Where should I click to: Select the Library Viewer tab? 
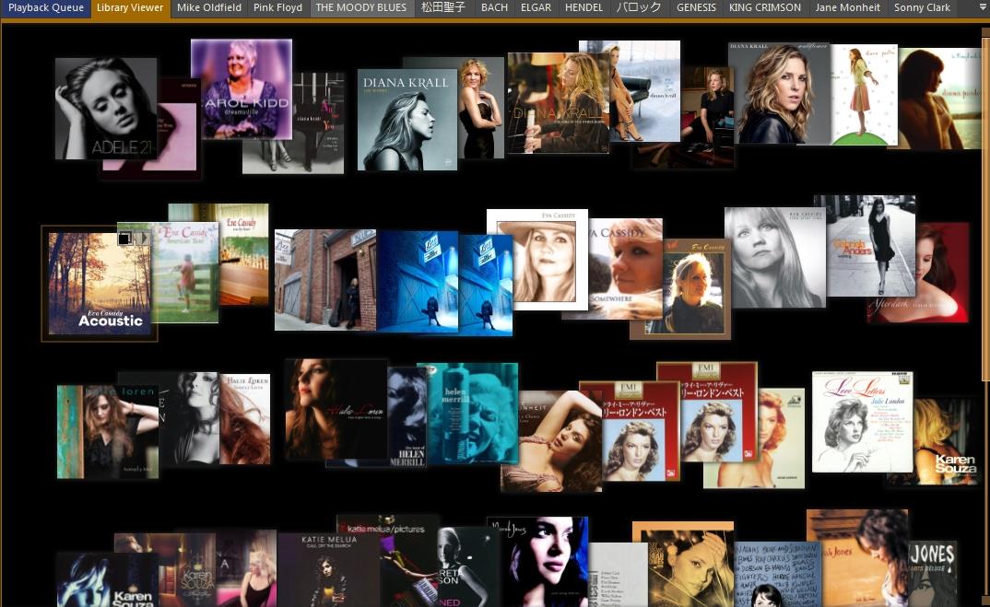pos(130,8)
